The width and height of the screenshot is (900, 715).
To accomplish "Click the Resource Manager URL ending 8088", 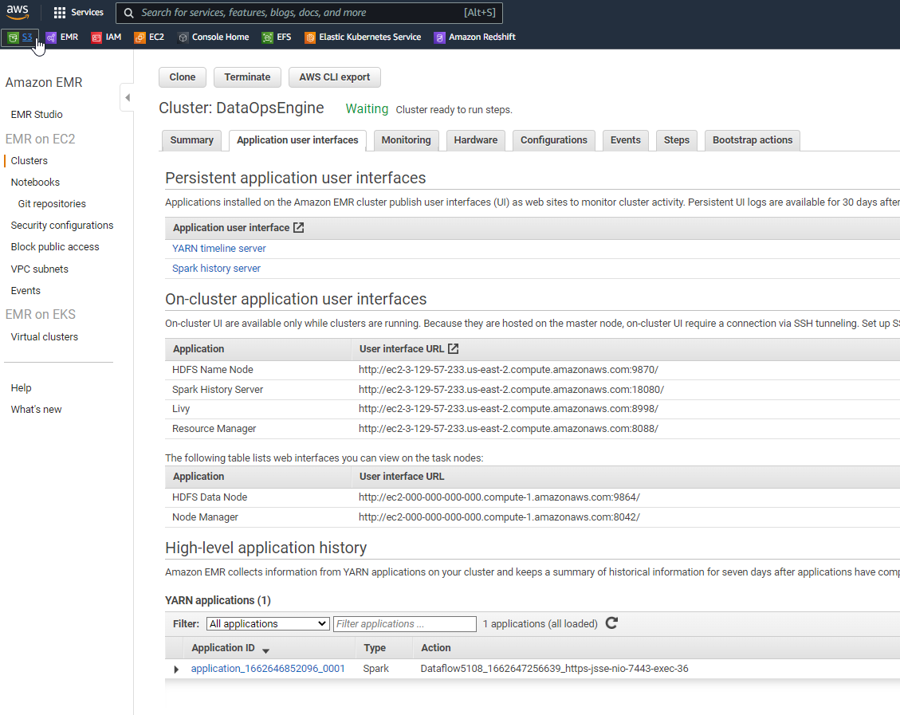I will [x=509, y=429].
